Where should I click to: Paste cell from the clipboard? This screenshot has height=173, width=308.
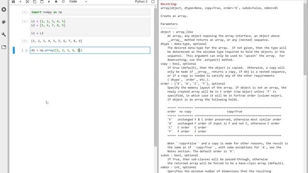[42, 1]
